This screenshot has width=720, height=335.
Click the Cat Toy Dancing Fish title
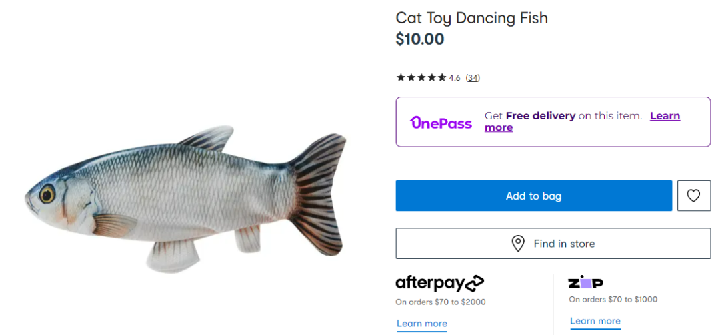tap(471, 18)
